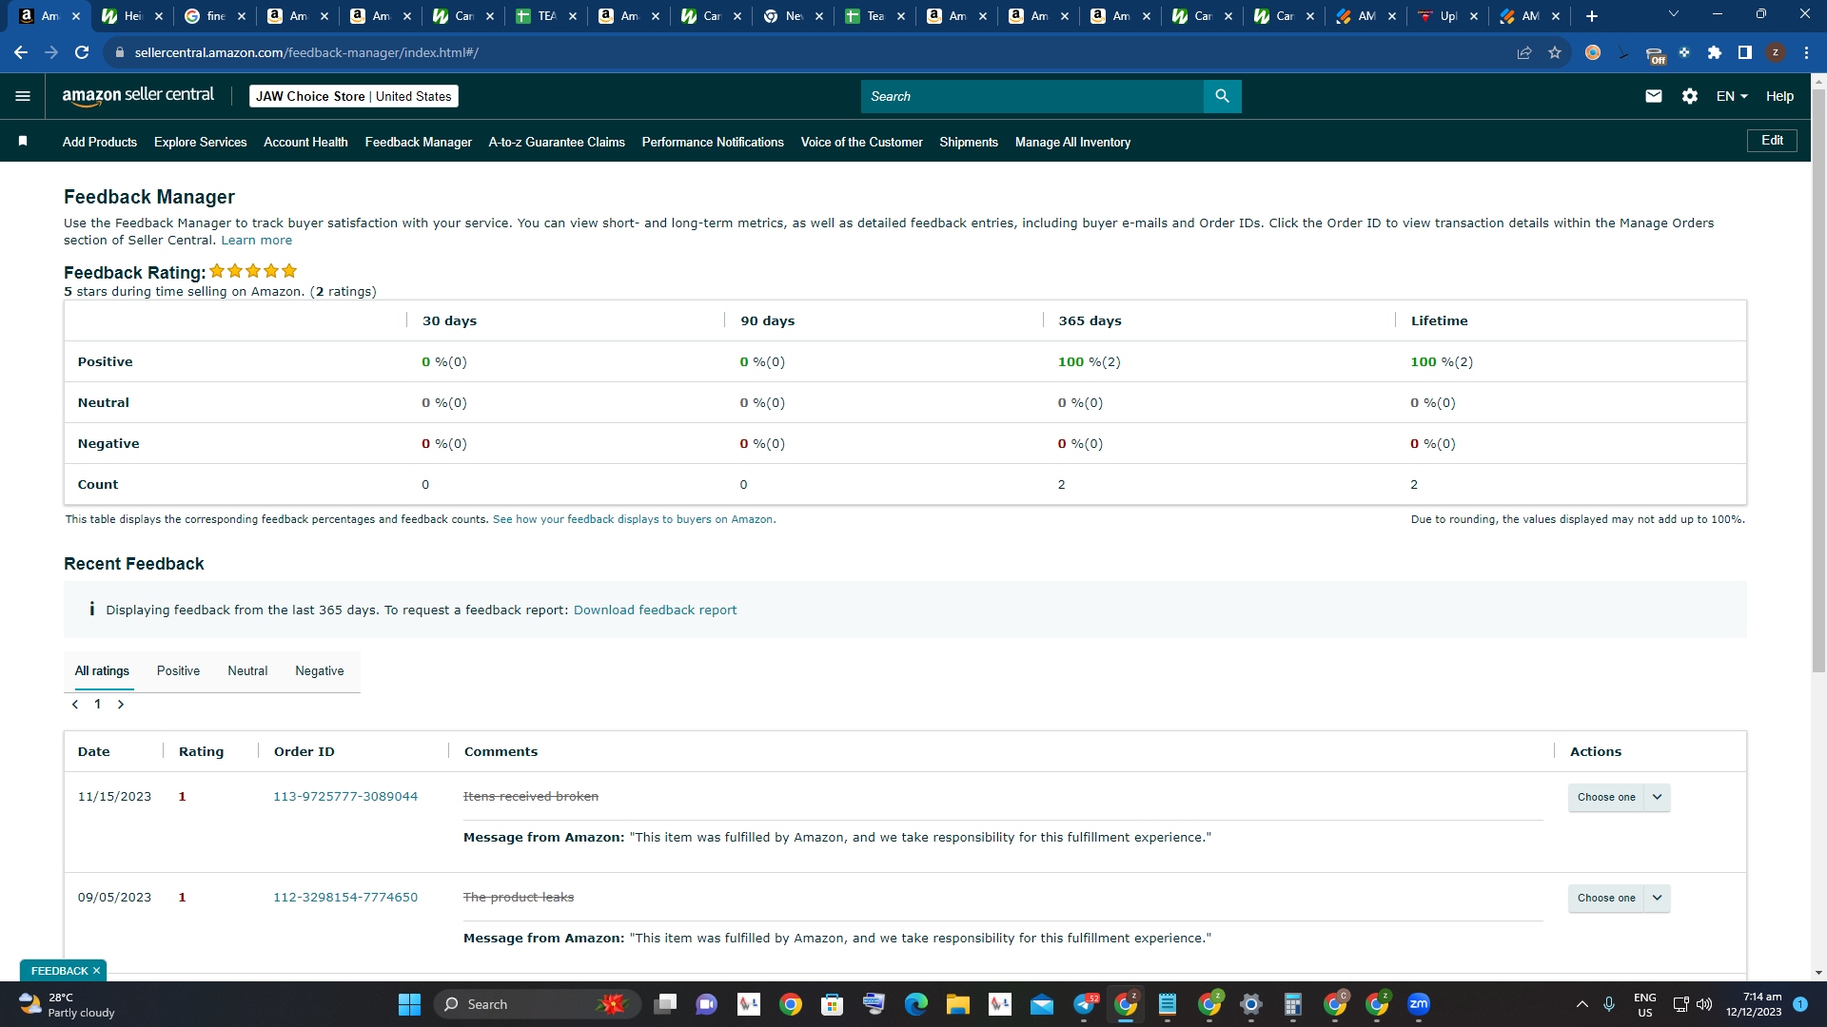Open A-to-z Guarantee Claims menu item
1827x1027 pixels.
click(557, 142)
